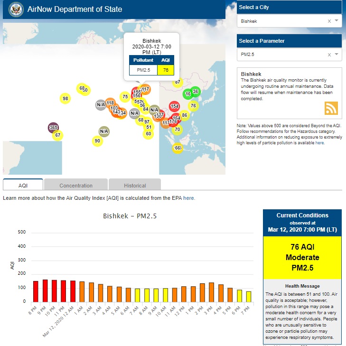Click the red 154 AQI map marker

coord(174,106)
